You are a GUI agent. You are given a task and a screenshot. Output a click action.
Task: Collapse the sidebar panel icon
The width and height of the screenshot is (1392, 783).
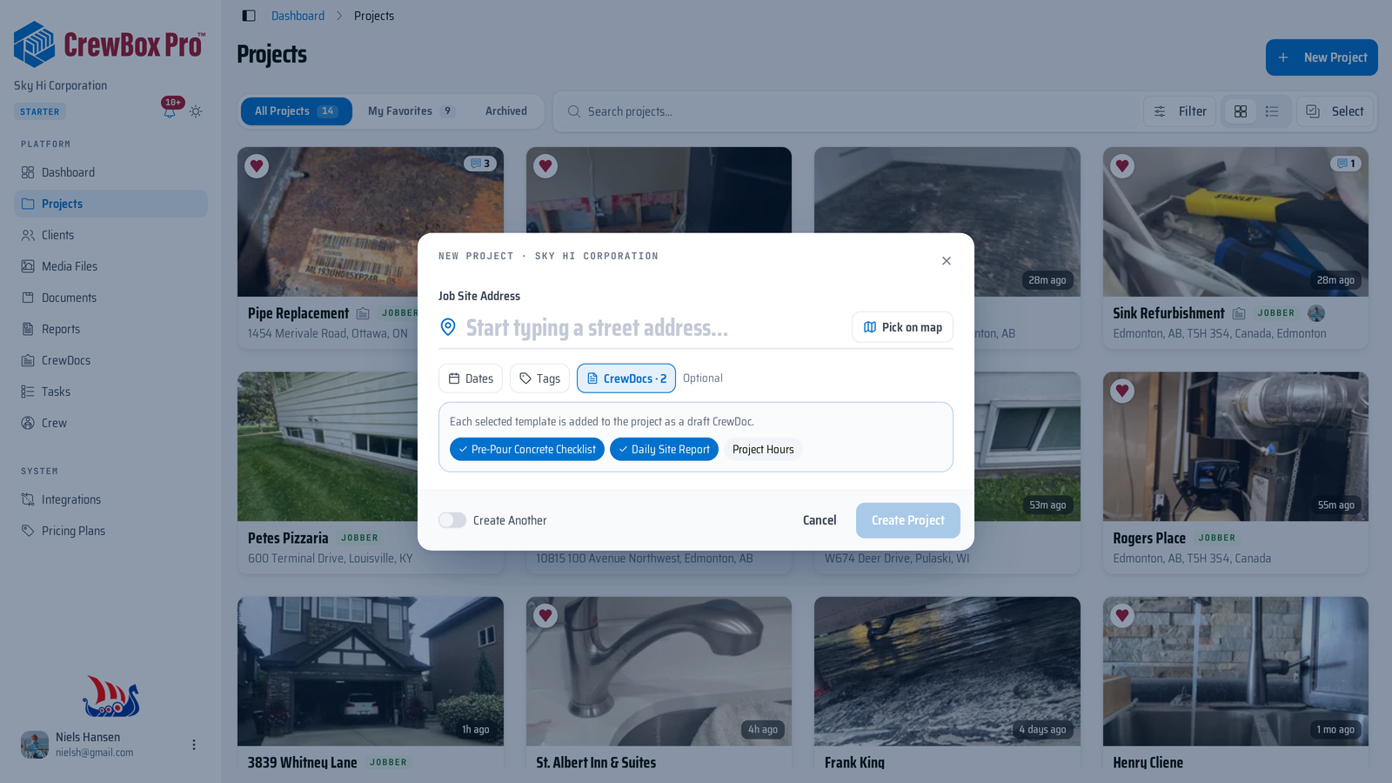click(249, 16)
